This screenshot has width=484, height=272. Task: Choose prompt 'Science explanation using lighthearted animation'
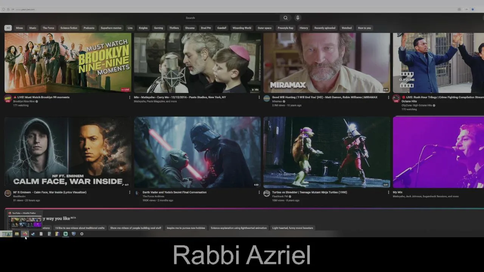(239, 228)
